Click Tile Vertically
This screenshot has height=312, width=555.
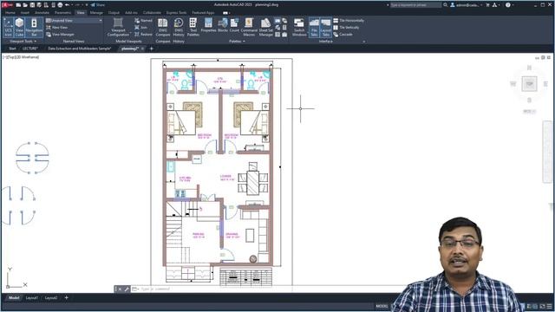click(346, 27)
